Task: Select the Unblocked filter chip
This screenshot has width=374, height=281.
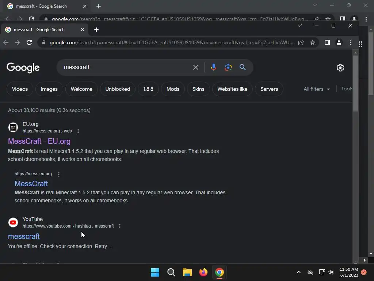Action: [x=118, y=89]
